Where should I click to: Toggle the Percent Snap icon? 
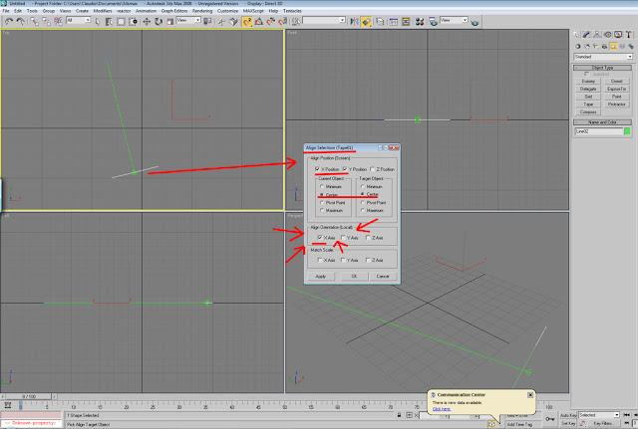point(270,22)
